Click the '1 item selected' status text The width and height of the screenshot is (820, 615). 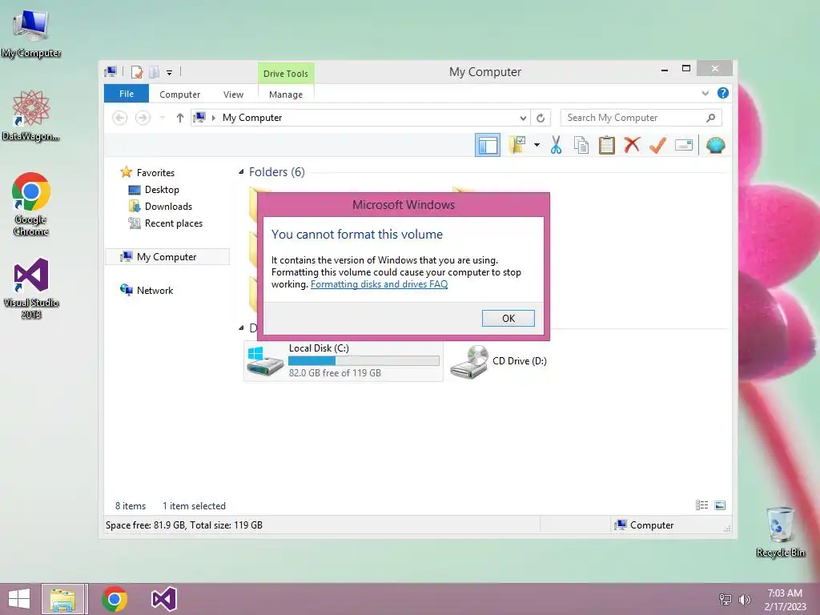coord(194,506)
